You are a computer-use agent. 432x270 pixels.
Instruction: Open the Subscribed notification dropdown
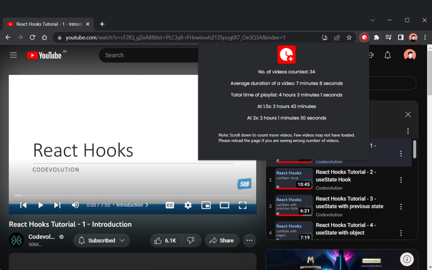(102, 241)
